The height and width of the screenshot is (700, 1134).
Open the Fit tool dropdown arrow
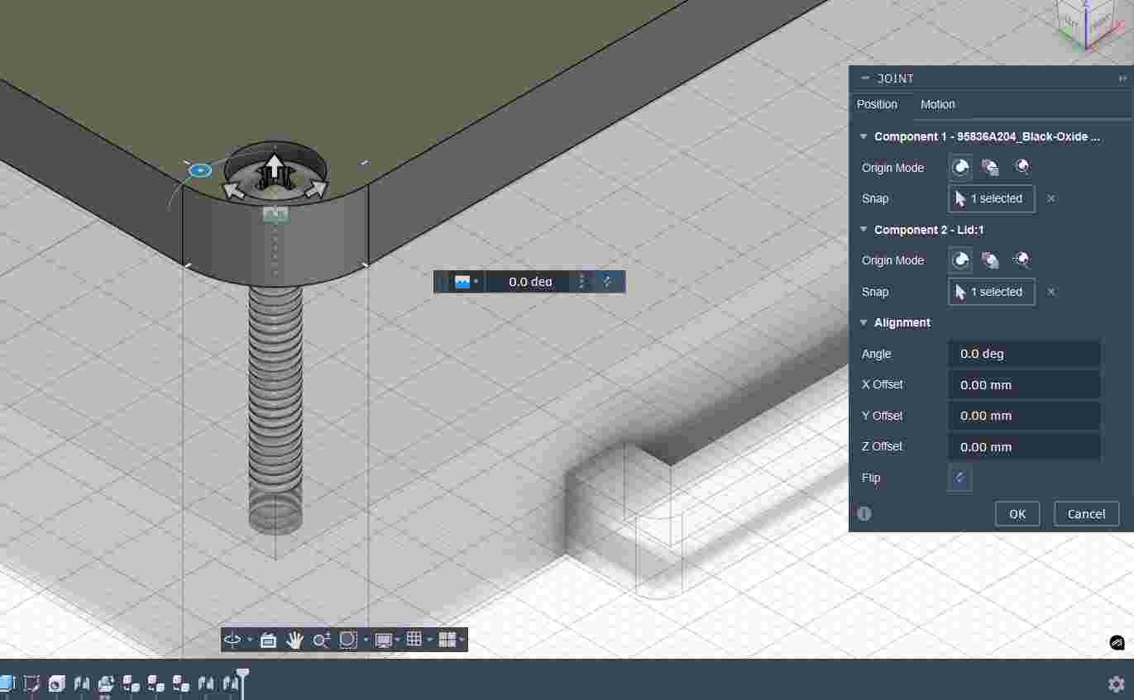pos(366,640)
